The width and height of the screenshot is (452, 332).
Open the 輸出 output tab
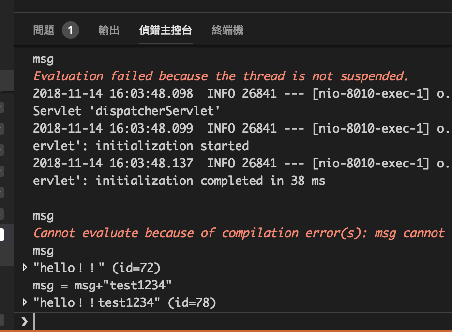coord(109,30)
